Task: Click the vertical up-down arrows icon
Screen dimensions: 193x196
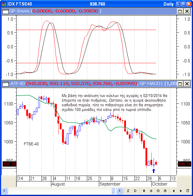Action: click(144, 191)
